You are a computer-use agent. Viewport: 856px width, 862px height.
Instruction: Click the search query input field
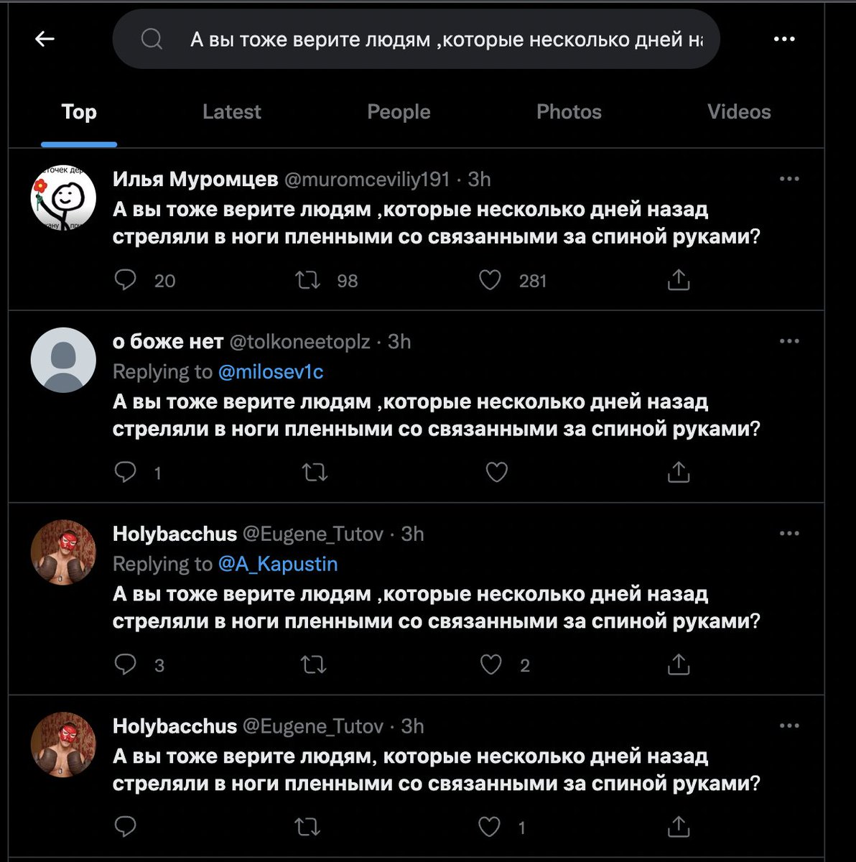pyautogui.click(x=417, y=39)
